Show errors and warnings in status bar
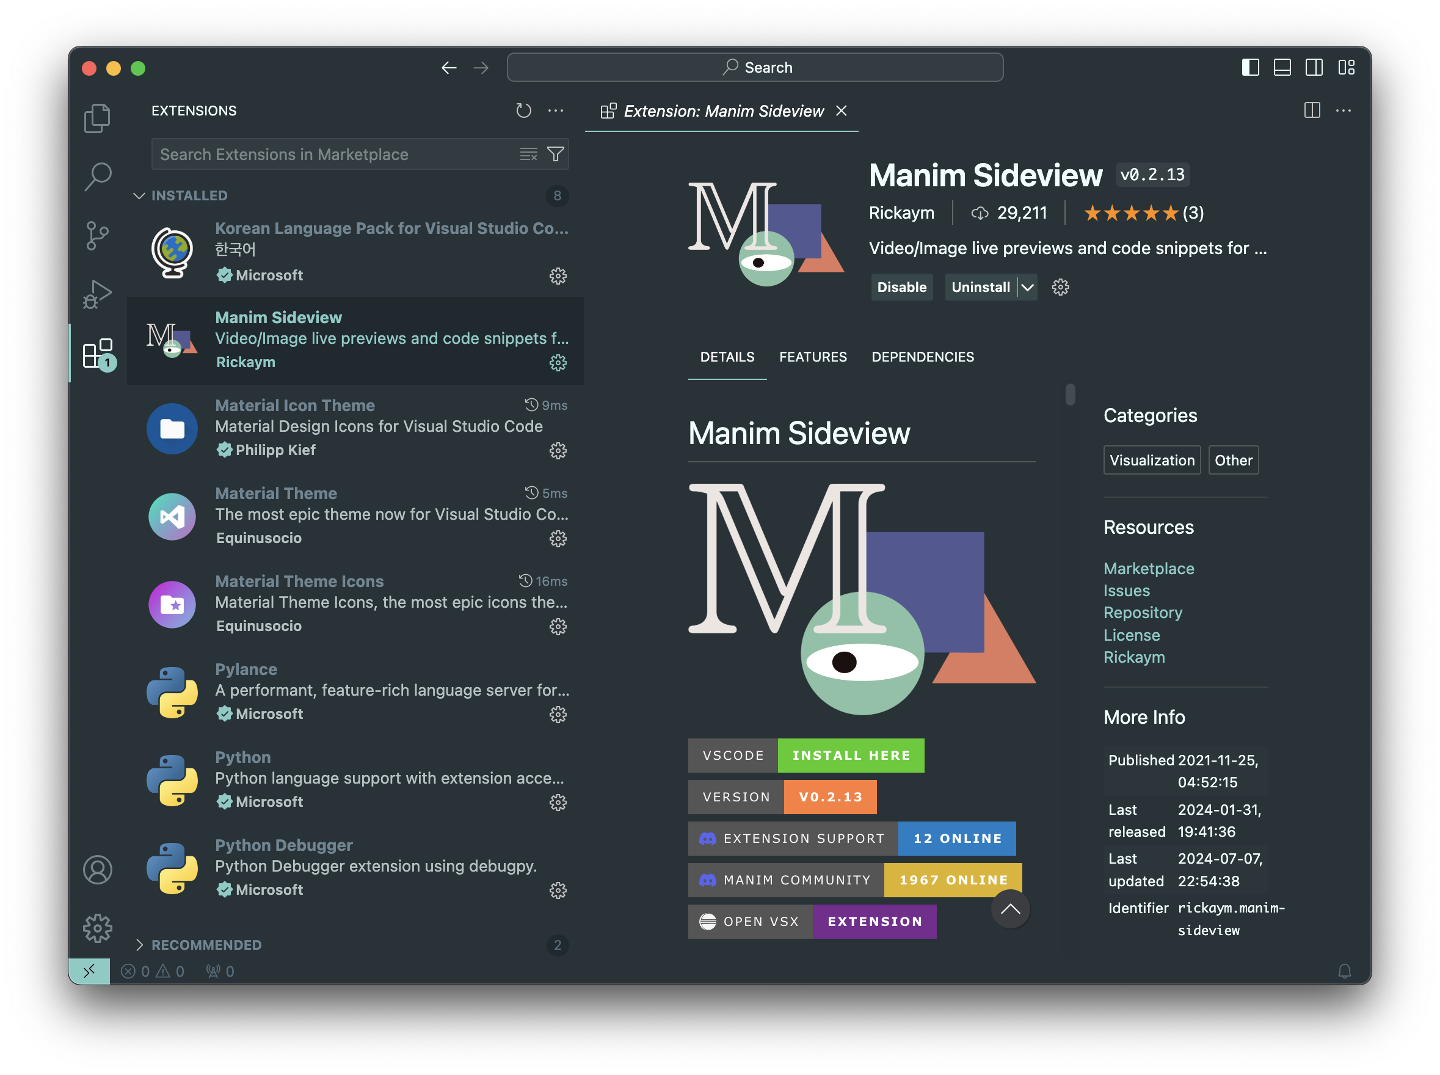The height and width of the screenshot is (1075, 1440). (x=153, y=971)
